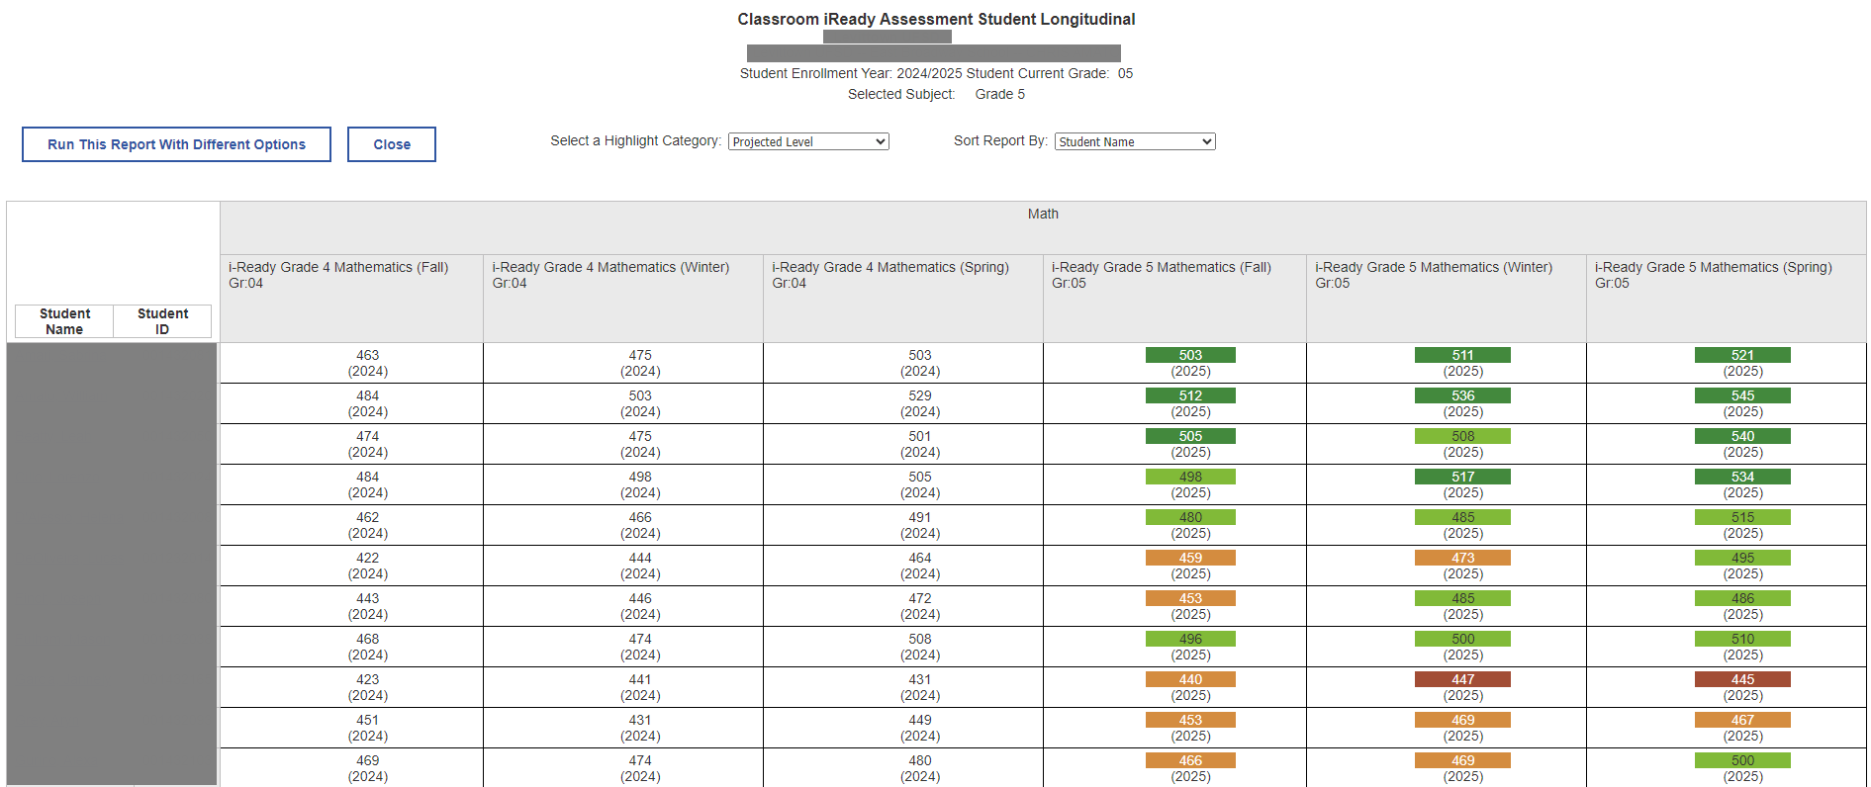
Task: Click the orange 440 score
Action: (x=1190, y=679)
